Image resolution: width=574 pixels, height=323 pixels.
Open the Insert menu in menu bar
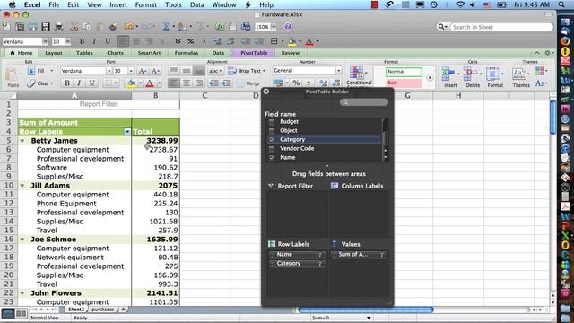[x=117, y=4]
